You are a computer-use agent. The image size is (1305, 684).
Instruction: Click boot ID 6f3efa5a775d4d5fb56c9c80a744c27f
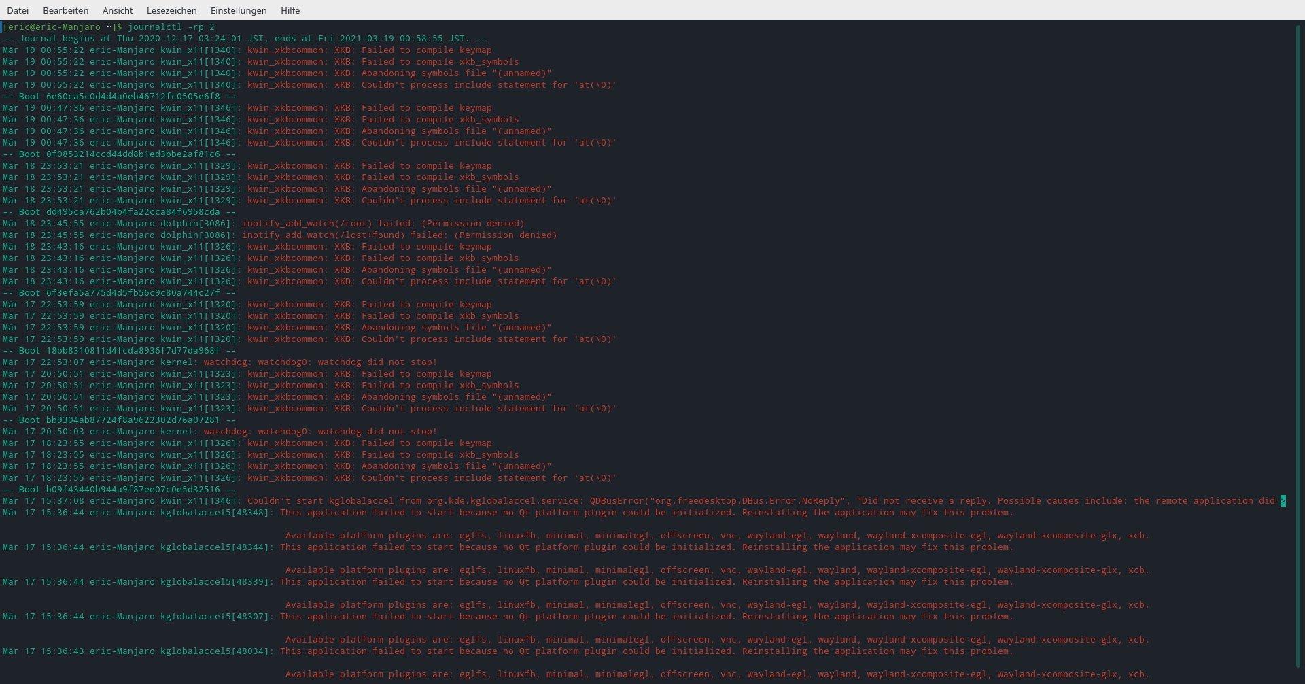pyautogui.click(x=133, y=293)
